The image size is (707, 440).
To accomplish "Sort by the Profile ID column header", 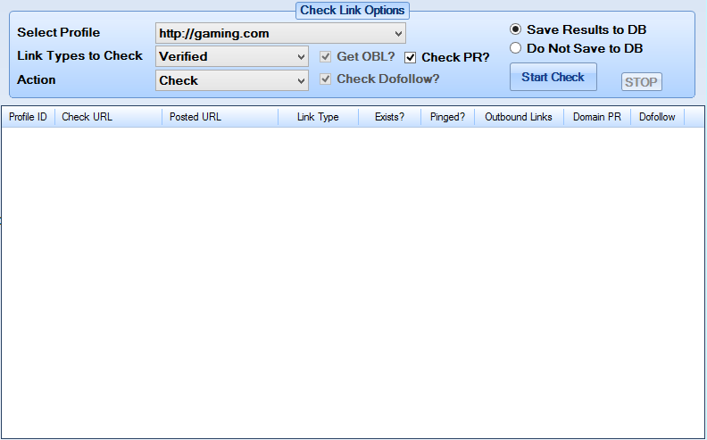I will point(28,117).
